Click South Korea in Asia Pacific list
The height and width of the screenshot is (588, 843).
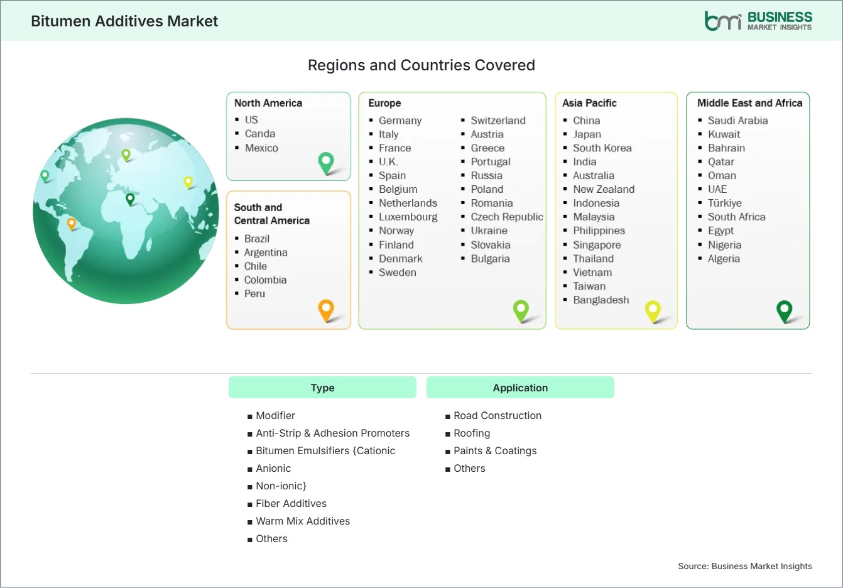point(602,148)
